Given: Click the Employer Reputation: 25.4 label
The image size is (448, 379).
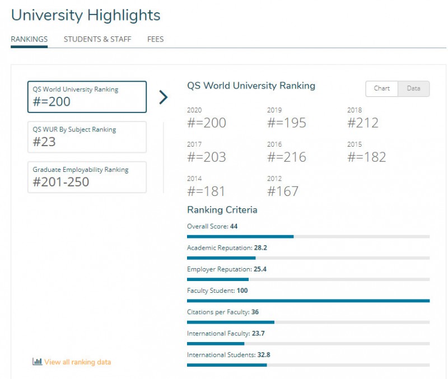Looking at the screenshot, I should tap(227, 269).
